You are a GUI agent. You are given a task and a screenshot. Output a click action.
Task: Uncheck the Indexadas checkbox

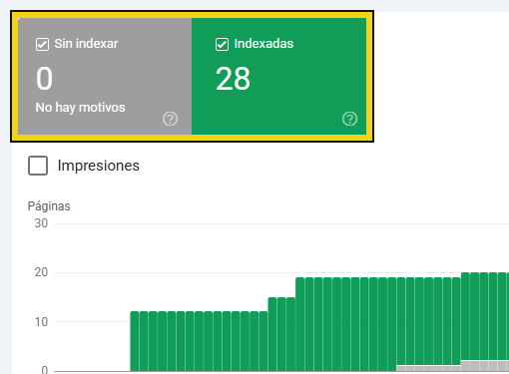click(x=222, y=44)
